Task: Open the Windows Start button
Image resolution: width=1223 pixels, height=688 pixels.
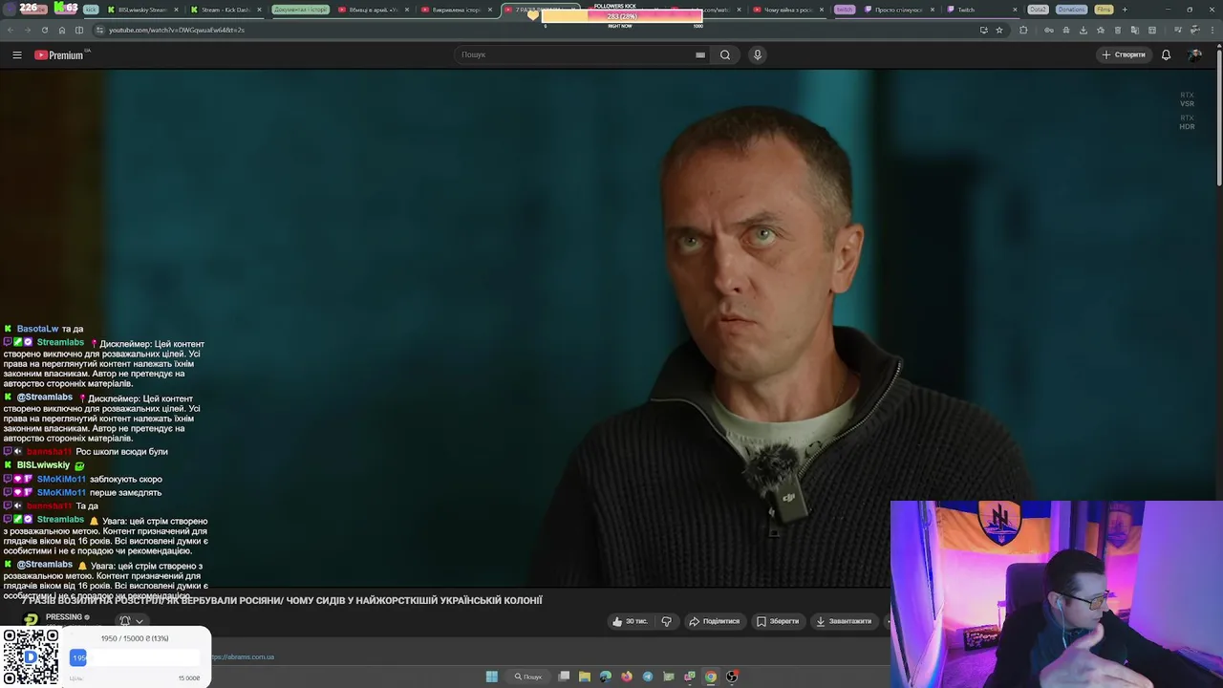Action: [492, 677]
